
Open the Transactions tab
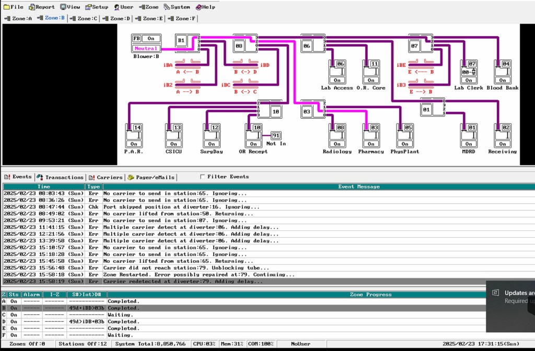[60, 177]
